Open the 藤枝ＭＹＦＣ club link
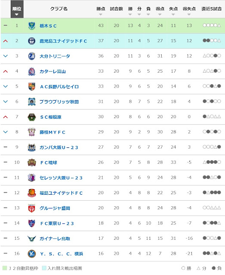Screen dimensions: 225x275 point(52,132)
